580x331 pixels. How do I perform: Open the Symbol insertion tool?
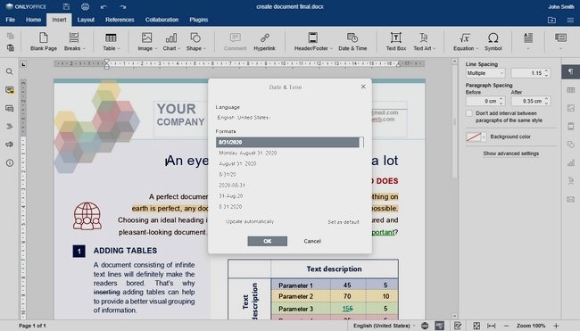(x=493, y=41)
